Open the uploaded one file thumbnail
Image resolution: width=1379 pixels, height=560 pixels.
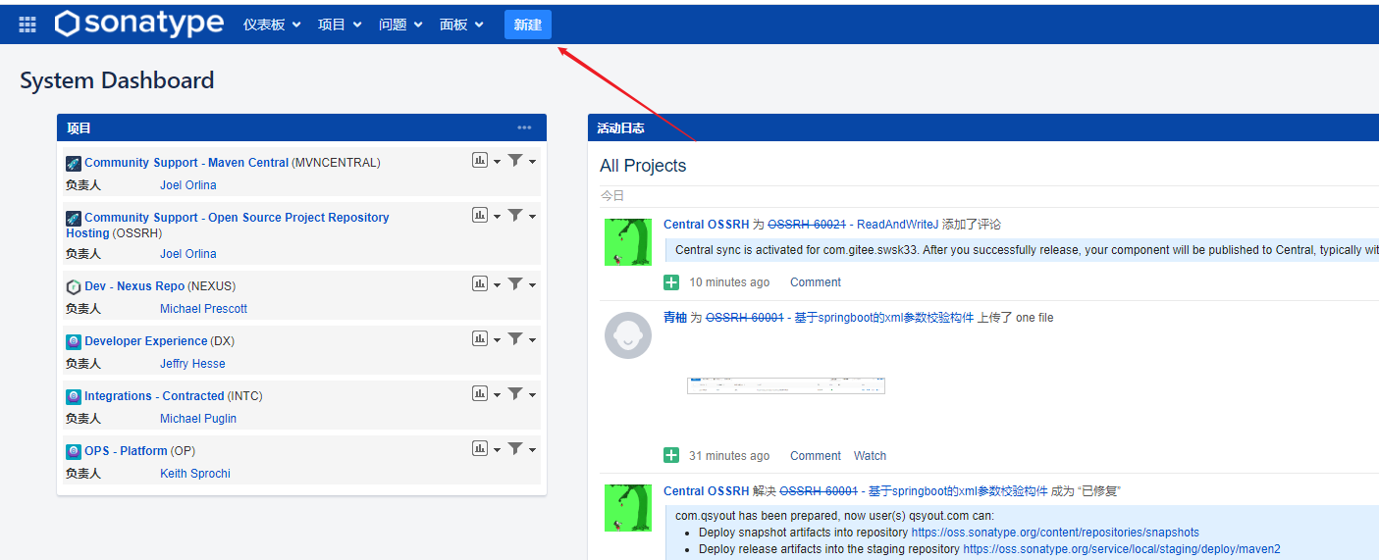(786, 385)
